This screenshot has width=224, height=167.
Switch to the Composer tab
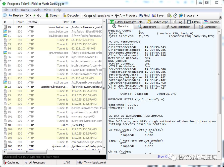point(208,27)
